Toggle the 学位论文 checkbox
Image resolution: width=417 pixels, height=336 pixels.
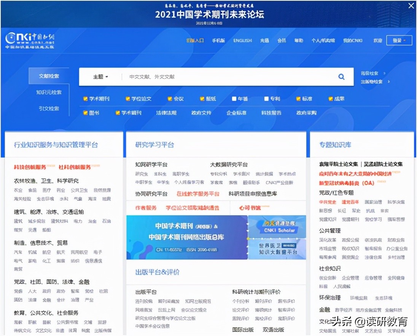pyautogui.click(x=128, y=99)
